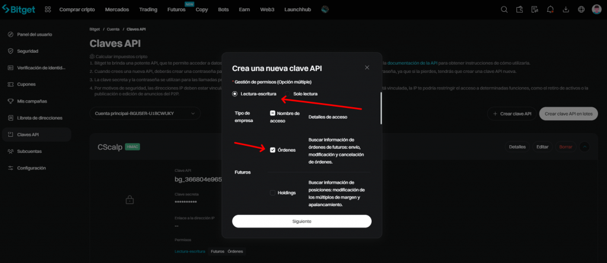Select the Lectura-escritura radio option
This screenshot has width=607, height=263.
[235, 94]
